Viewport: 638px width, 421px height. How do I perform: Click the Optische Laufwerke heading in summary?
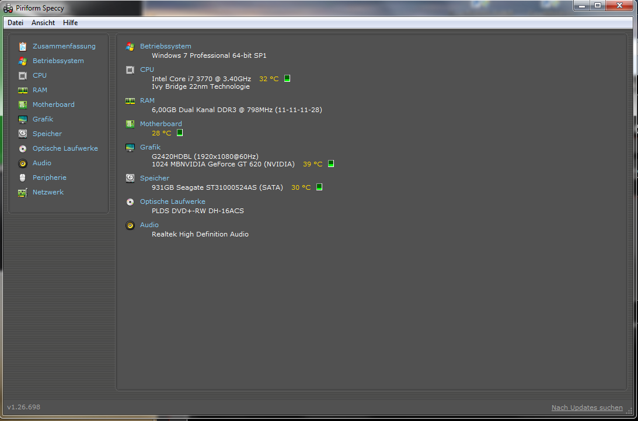[x=172, y=201]
